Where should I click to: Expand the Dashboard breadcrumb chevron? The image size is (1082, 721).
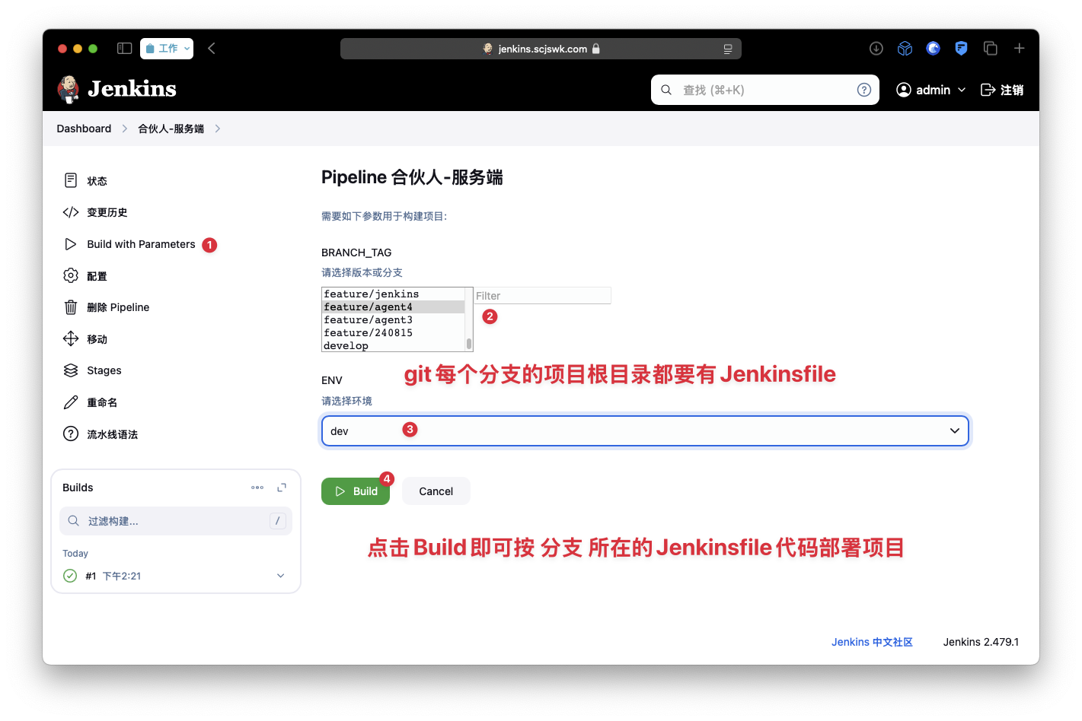point(125,129)
